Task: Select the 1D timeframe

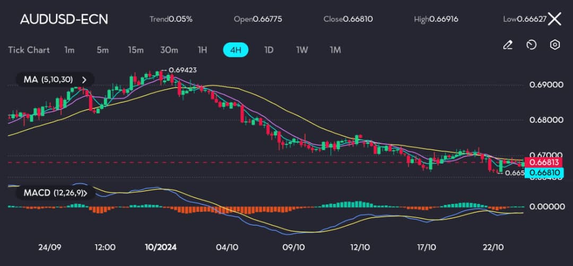Action: [268, 50]
